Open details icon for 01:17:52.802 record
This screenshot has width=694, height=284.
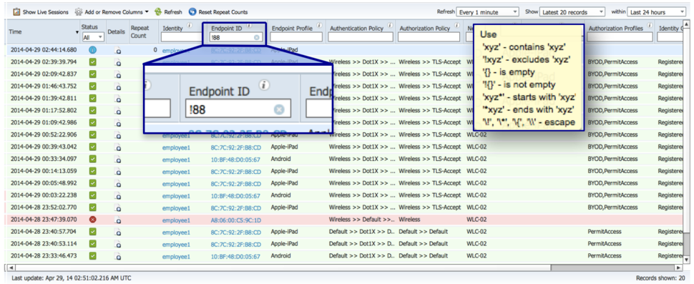tap(118, 111)
